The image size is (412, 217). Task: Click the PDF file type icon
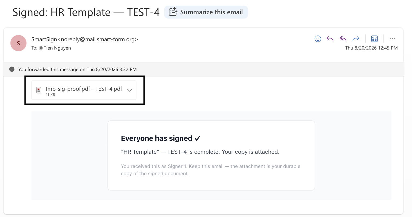pos(39,90)
